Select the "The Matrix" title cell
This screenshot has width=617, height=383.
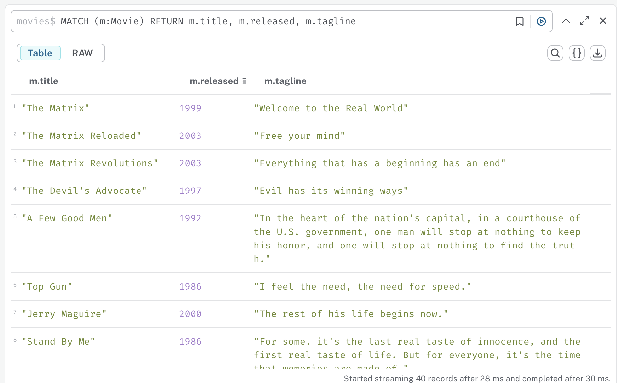pyautogui.click(x=55, y=108)
